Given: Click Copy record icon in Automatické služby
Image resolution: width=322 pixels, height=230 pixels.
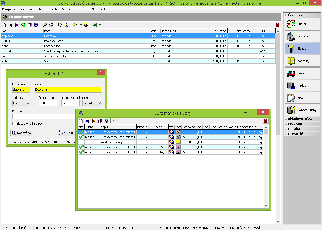Looking at the screenshot, I should coord(100,121).
